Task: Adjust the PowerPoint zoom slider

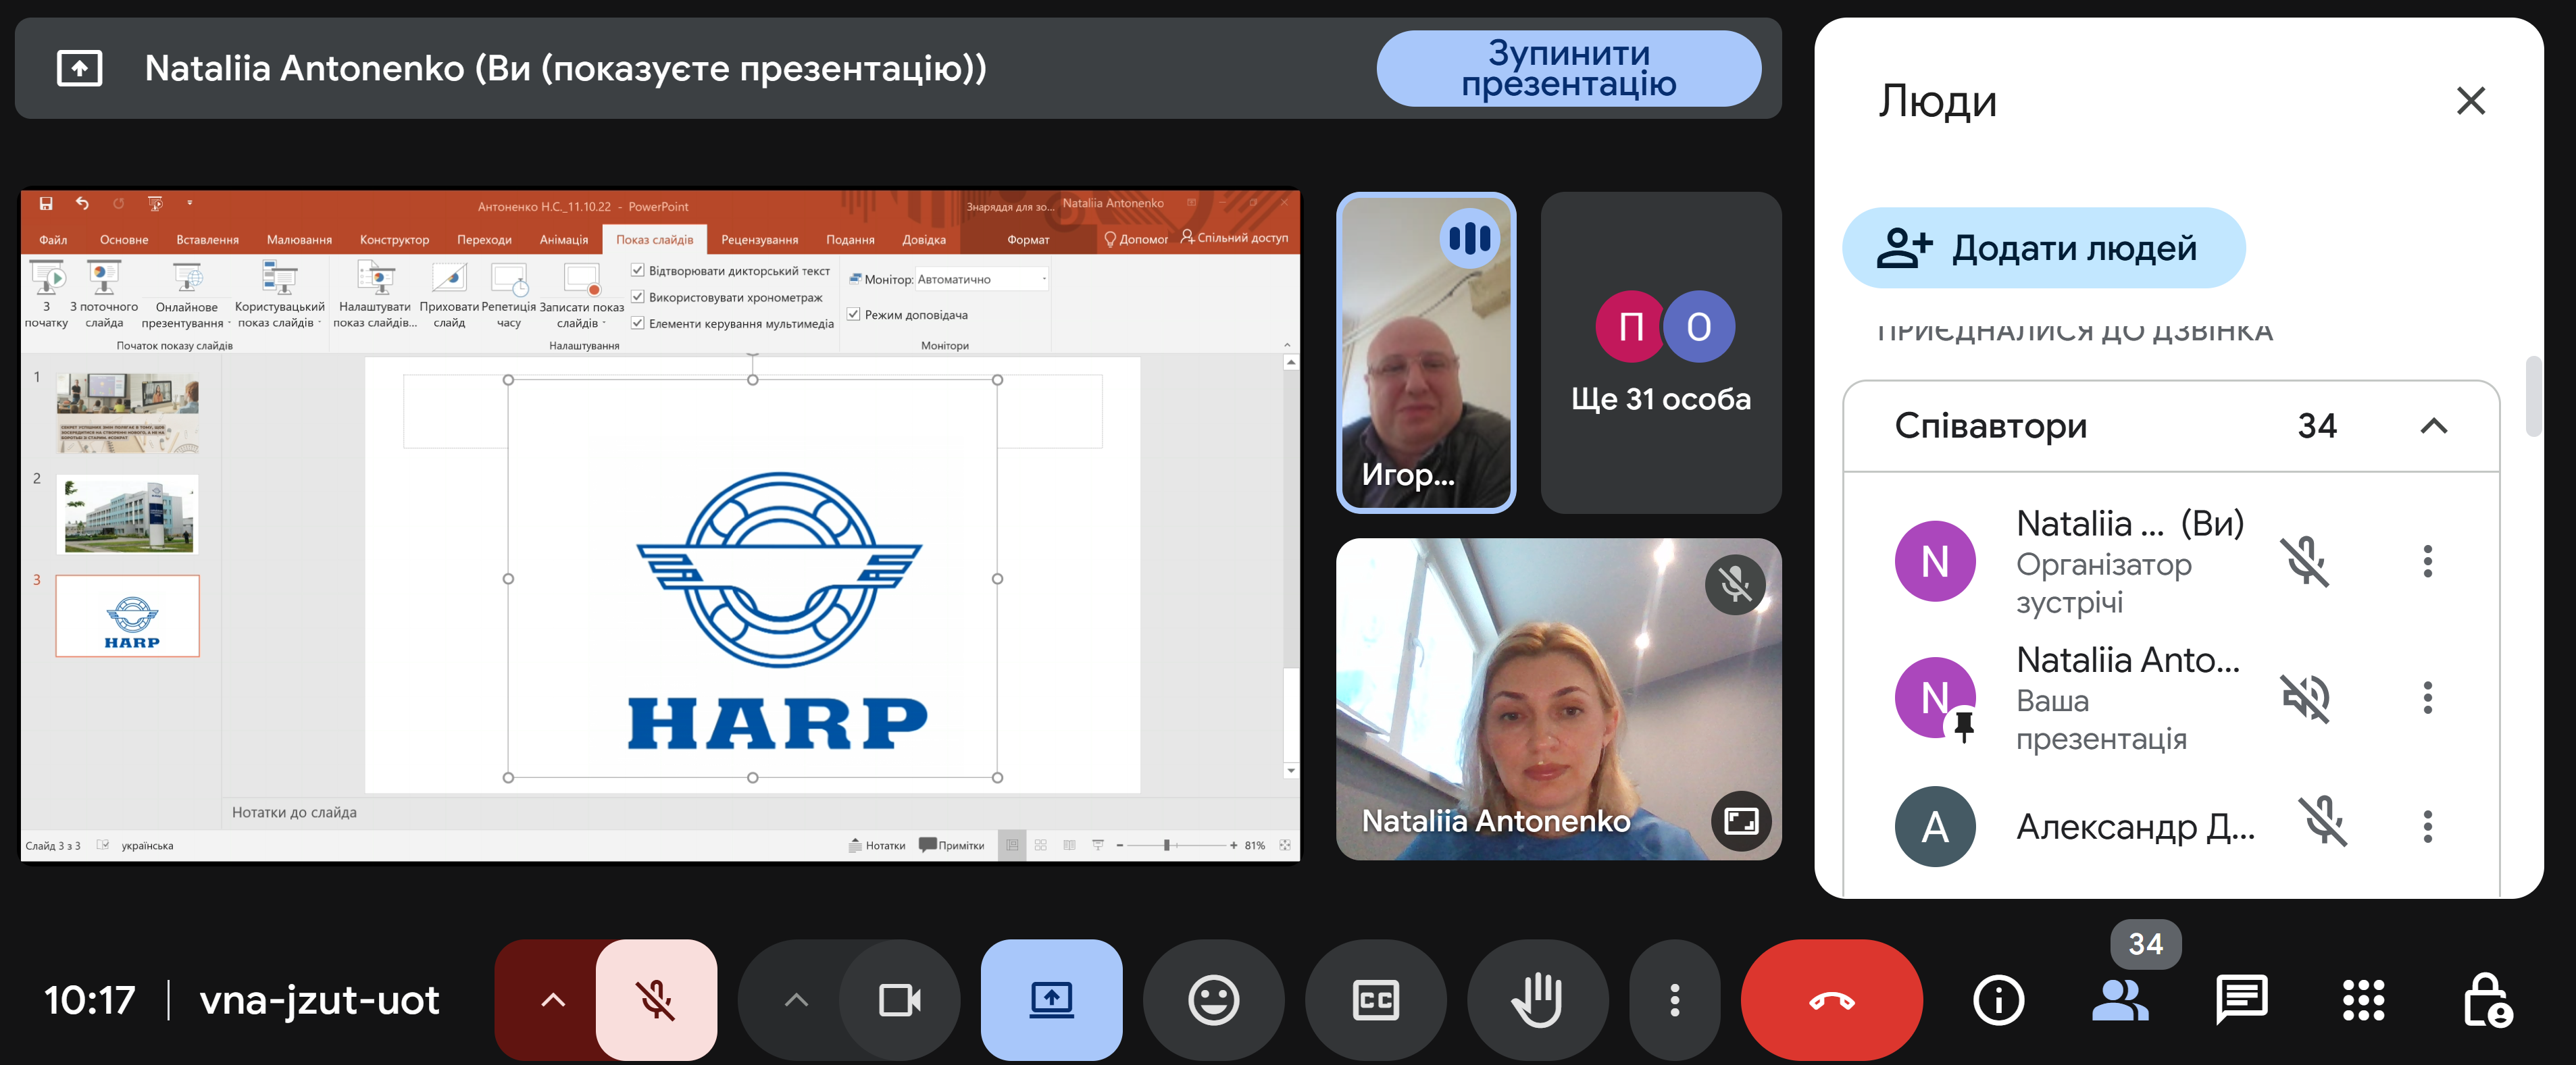Action: coord(1166,846)
